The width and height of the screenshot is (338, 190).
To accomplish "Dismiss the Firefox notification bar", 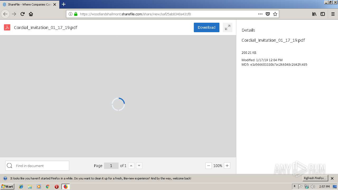I will point(332,178).
